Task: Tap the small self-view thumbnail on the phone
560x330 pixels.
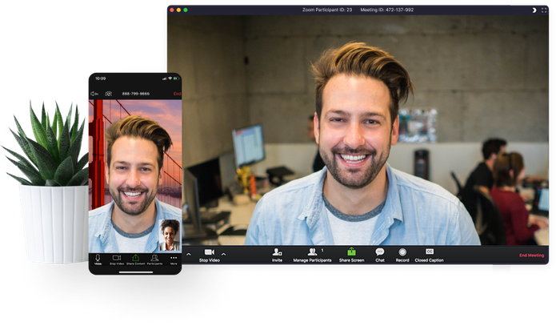Action: pos(170,235)
